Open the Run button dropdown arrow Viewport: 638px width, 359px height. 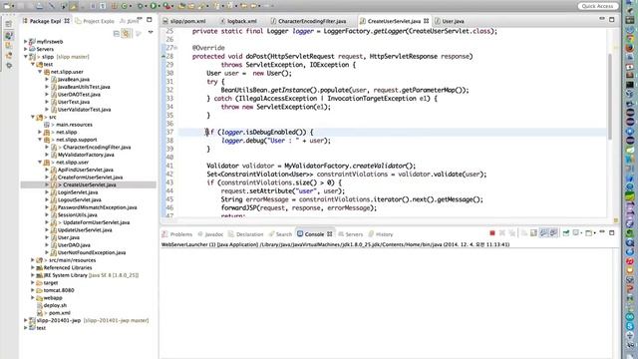159,7
